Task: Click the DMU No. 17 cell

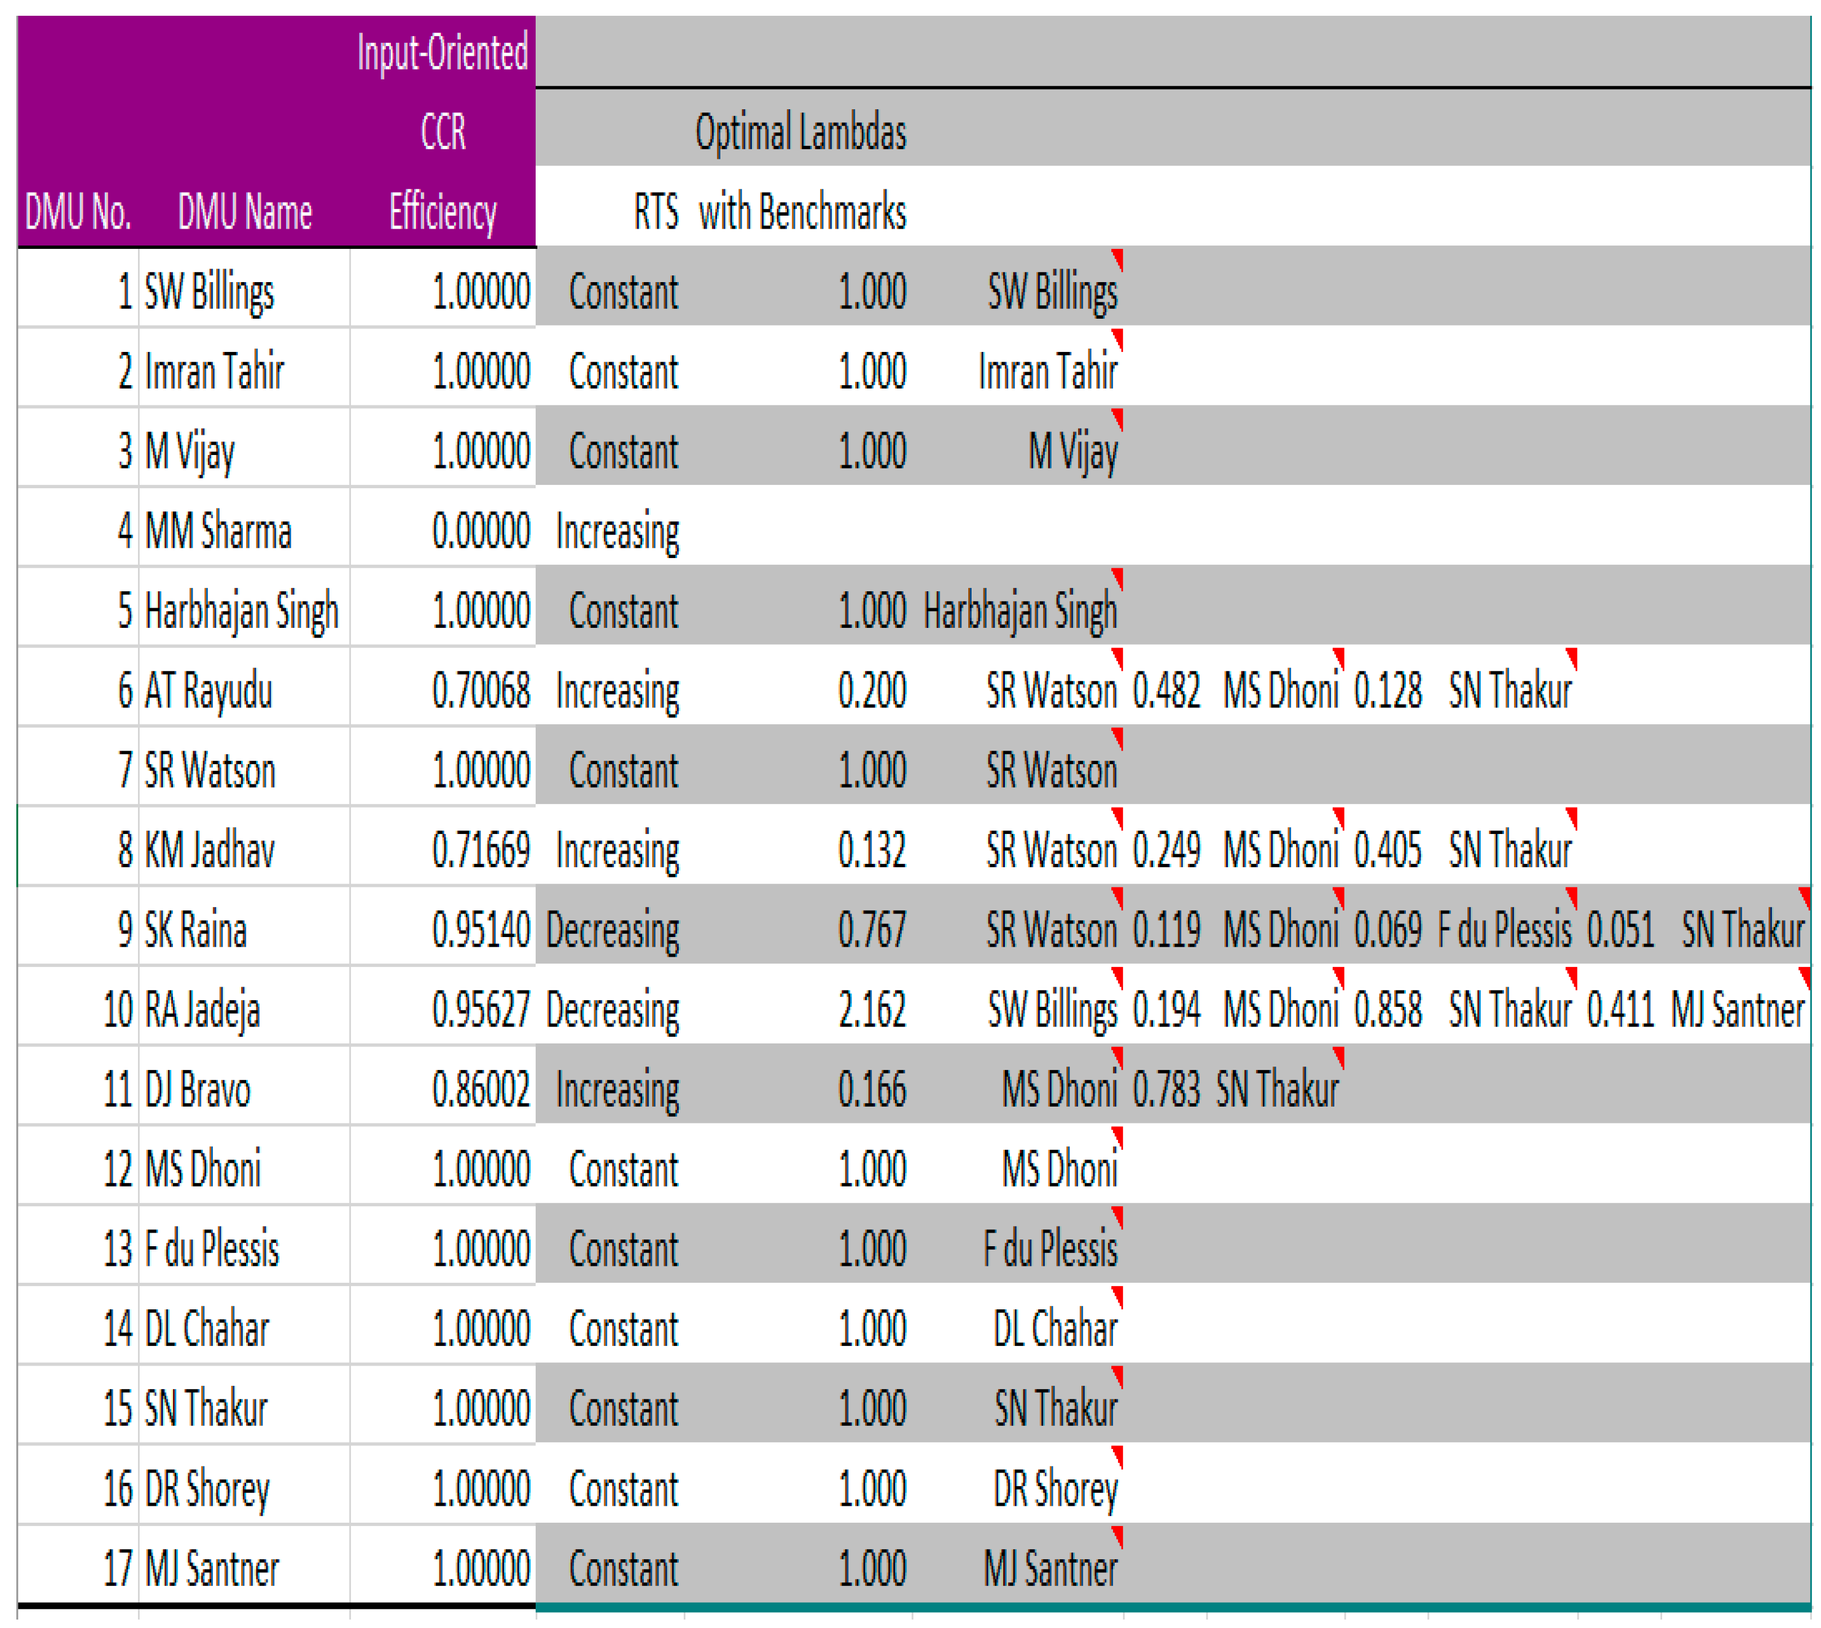Action: 117,1568
